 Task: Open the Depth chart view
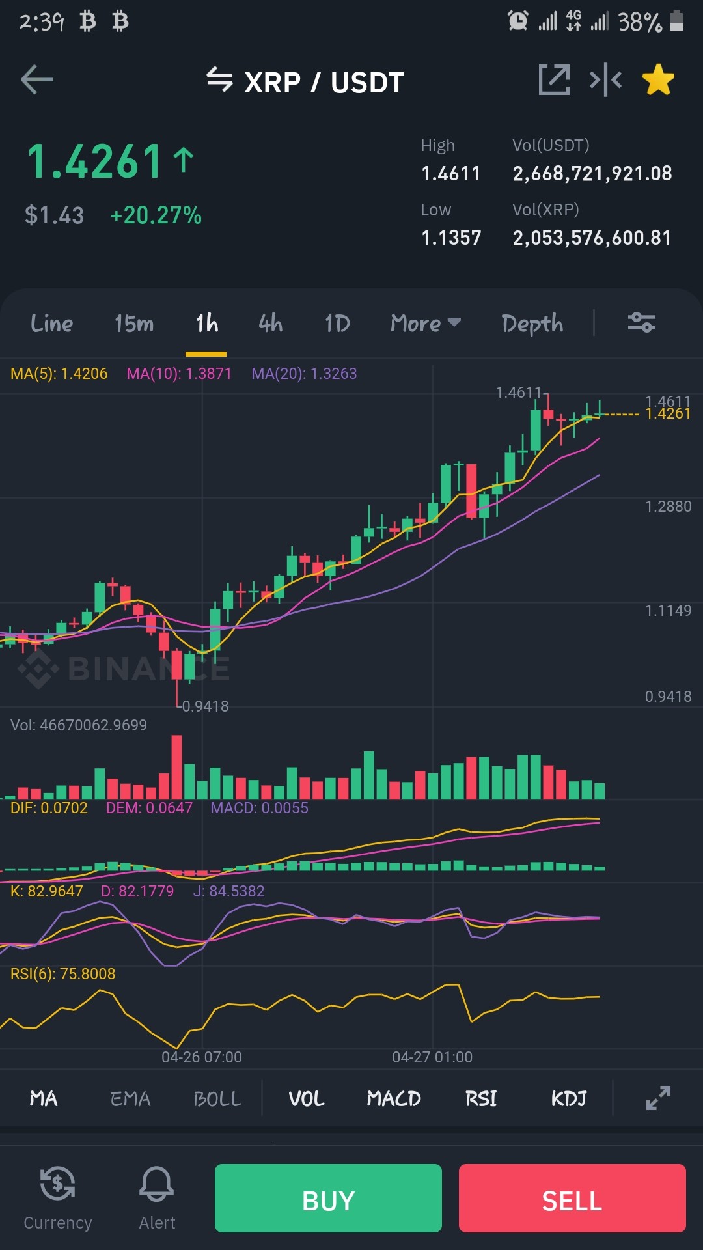pos(532,324)
